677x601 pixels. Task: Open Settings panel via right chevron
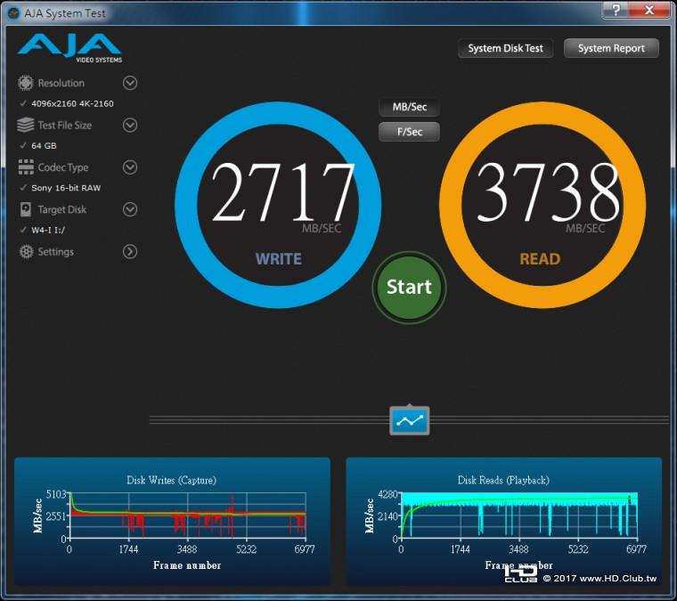(130, 252)
